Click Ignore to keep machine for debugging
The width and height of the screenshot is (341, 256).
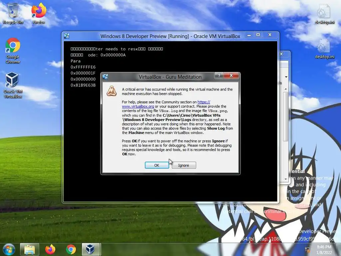pyautogui.click(x=184, y=165)
